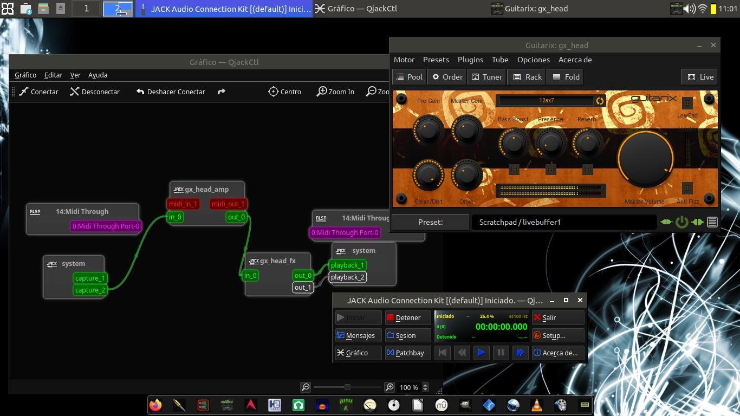Fast-forward the JACK transport
The width and height of the screenshot is (740, 416).
coord(520,353)
